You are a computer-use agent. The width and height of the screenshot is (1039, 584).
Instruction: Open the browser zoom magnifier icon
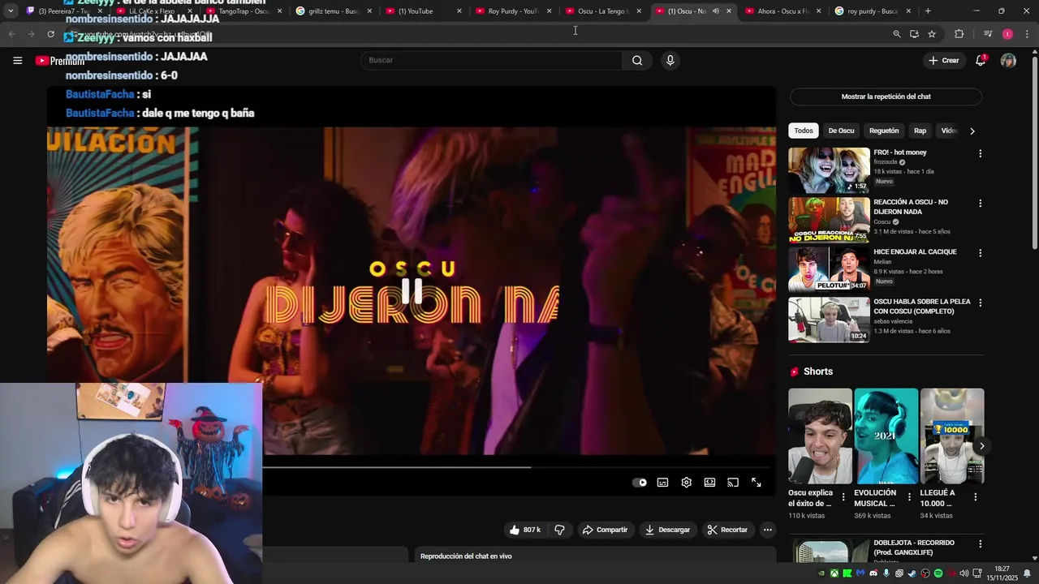897,34
